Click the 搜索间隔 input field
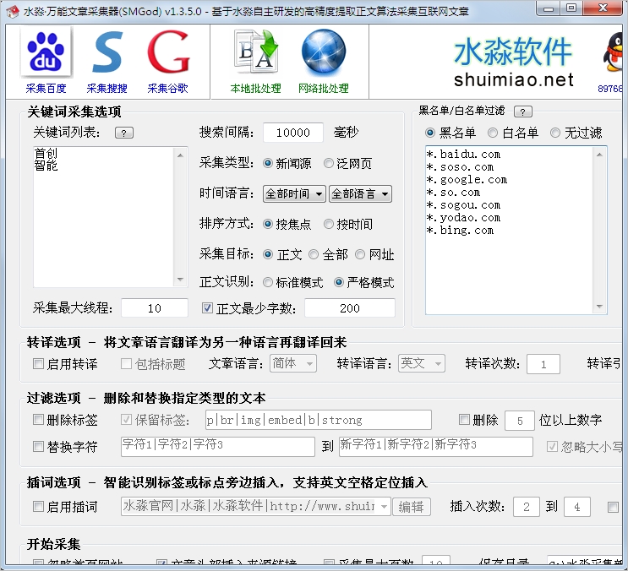Viewport: 628px width, 571px height. [x=292, y=133]
